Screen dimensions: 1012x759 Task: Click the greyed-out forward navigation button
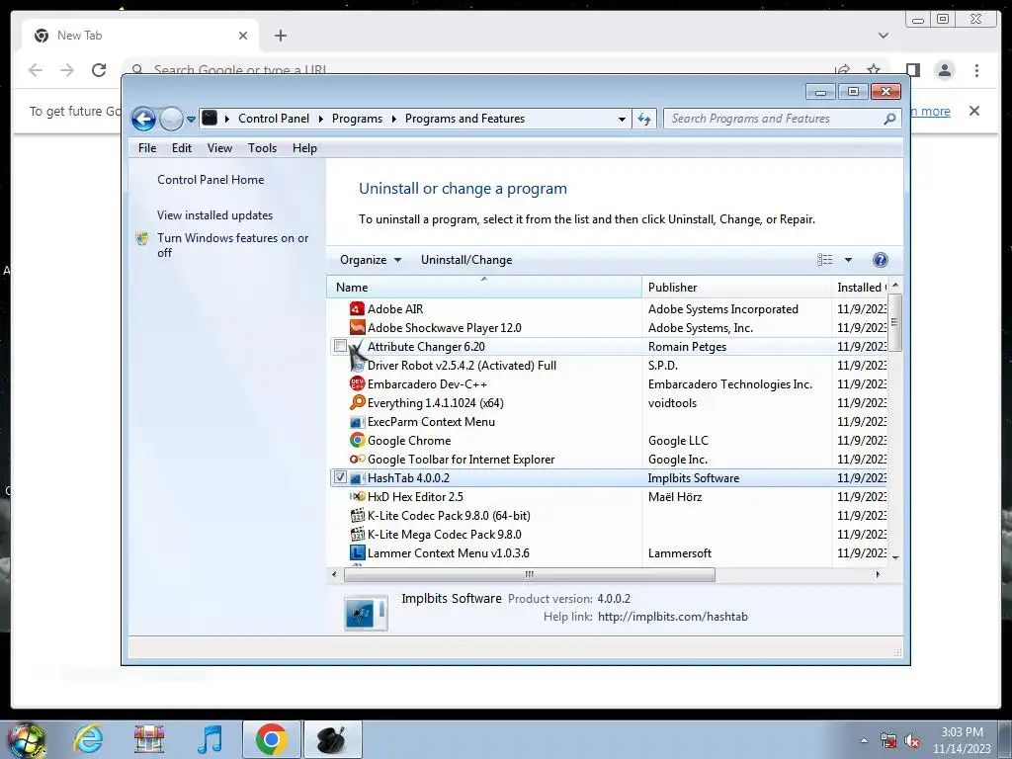point(171,119)
